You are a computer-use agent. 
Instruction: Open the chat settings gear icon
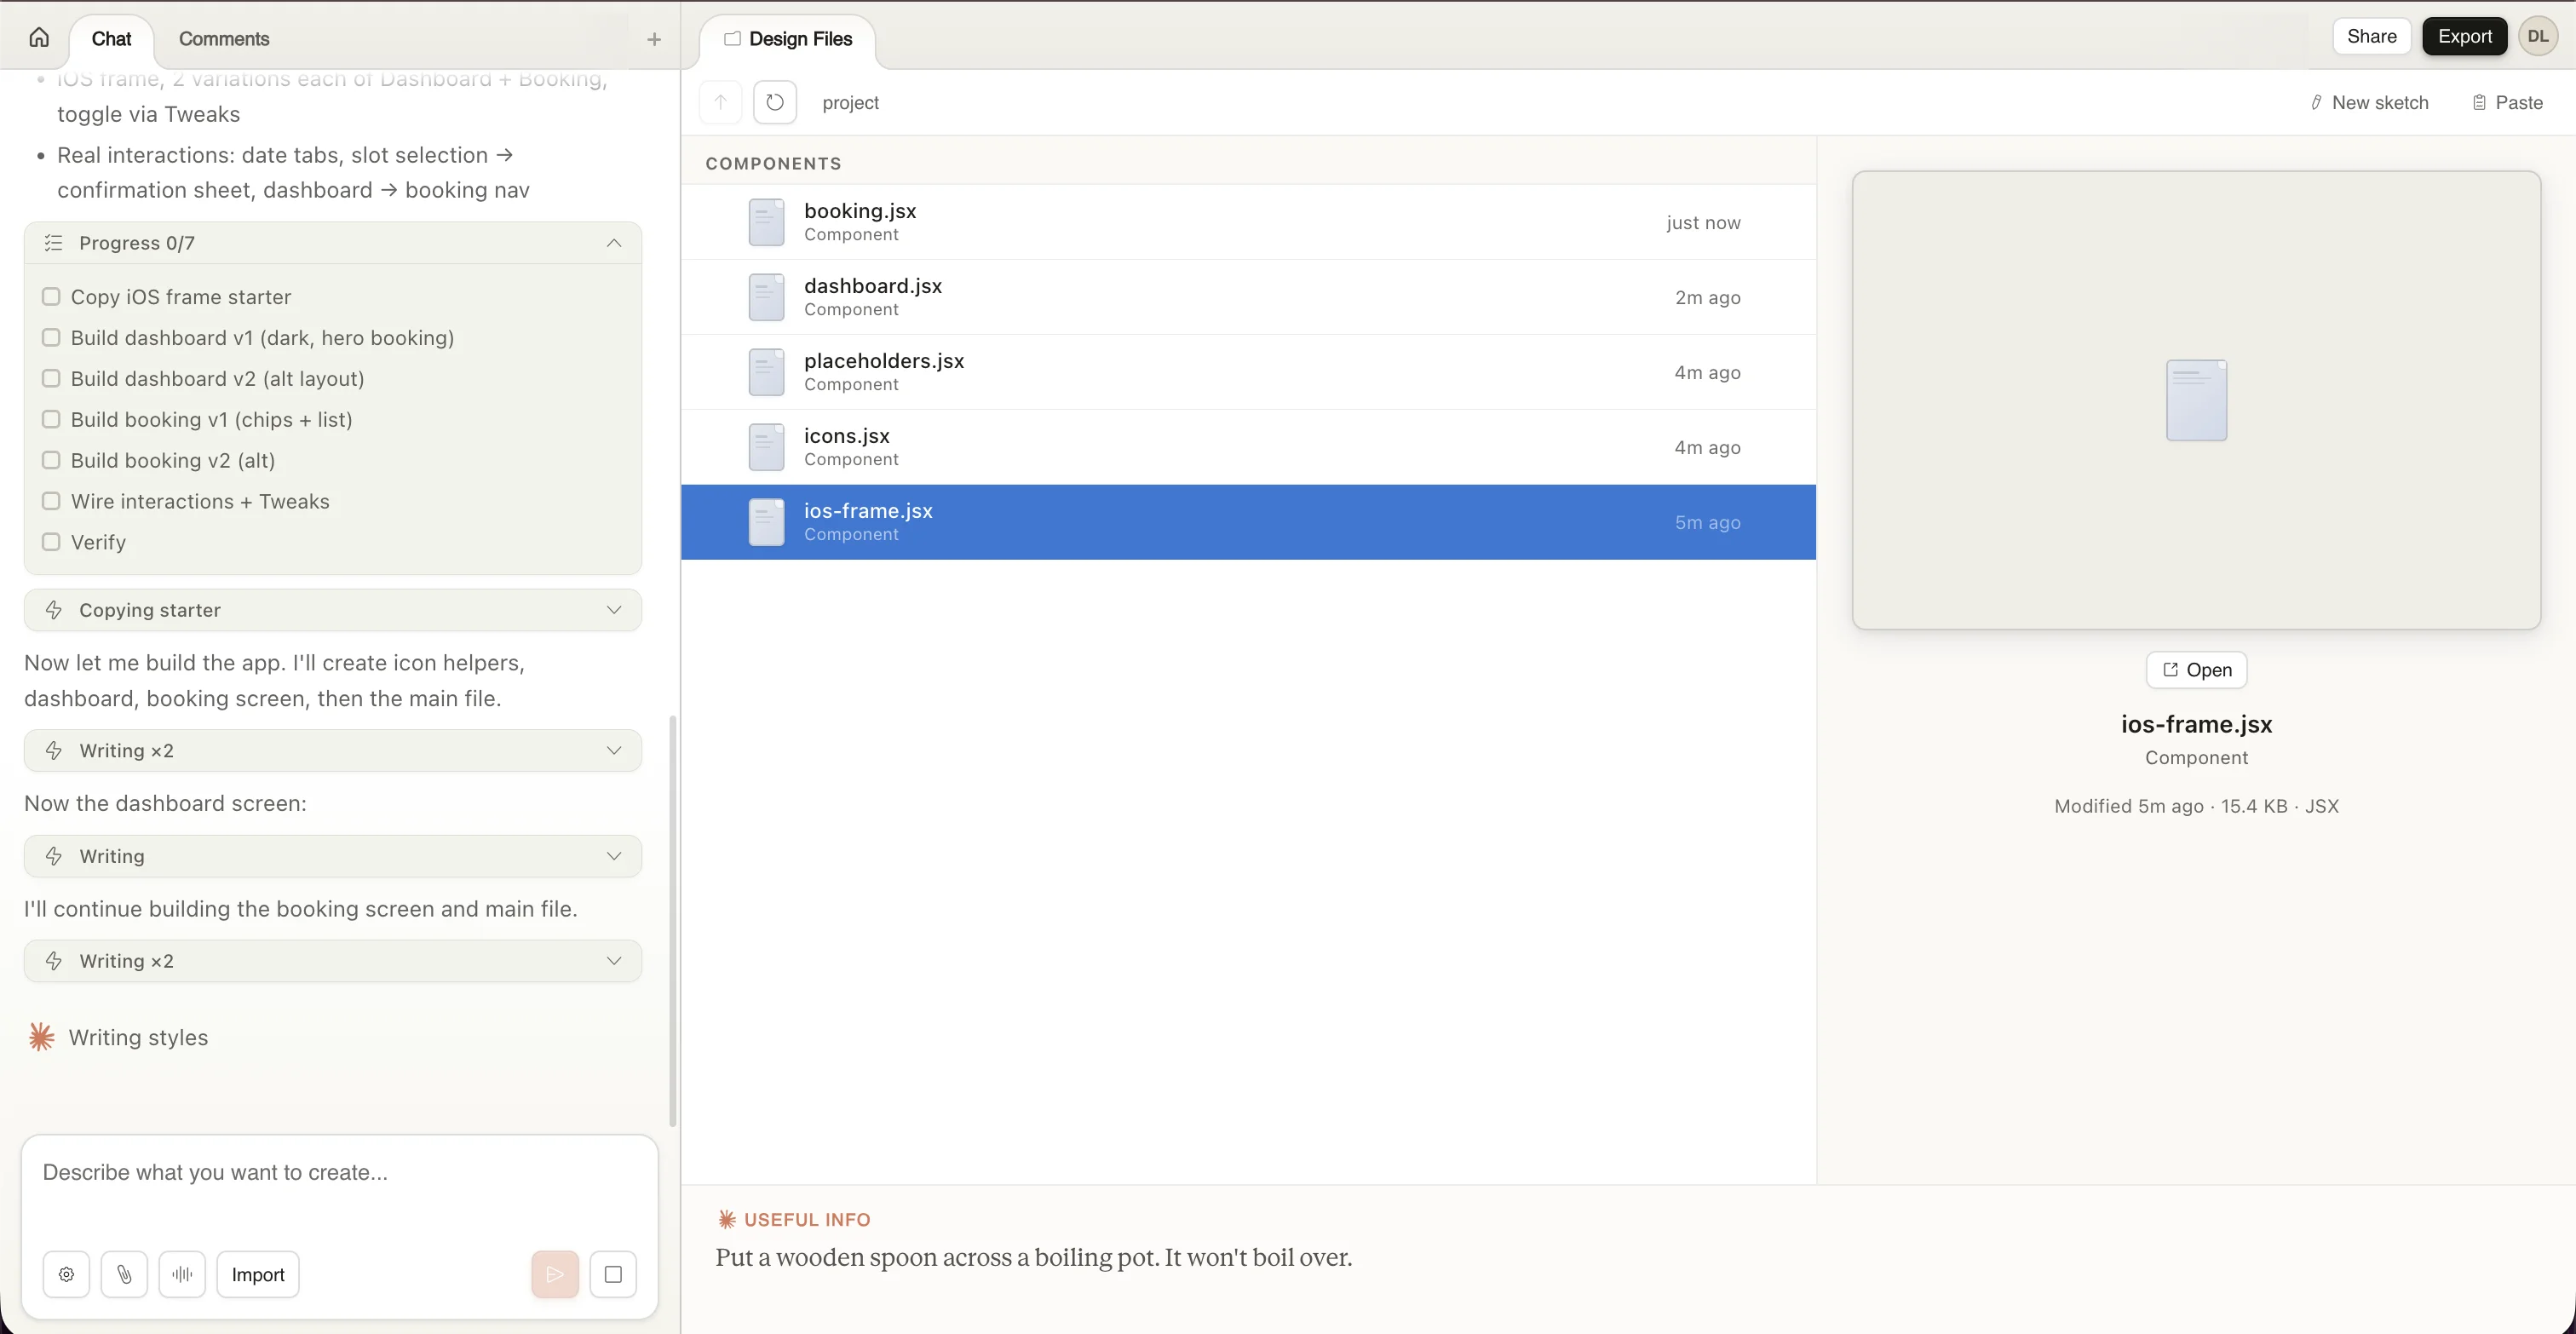[x=66, y=1274]
